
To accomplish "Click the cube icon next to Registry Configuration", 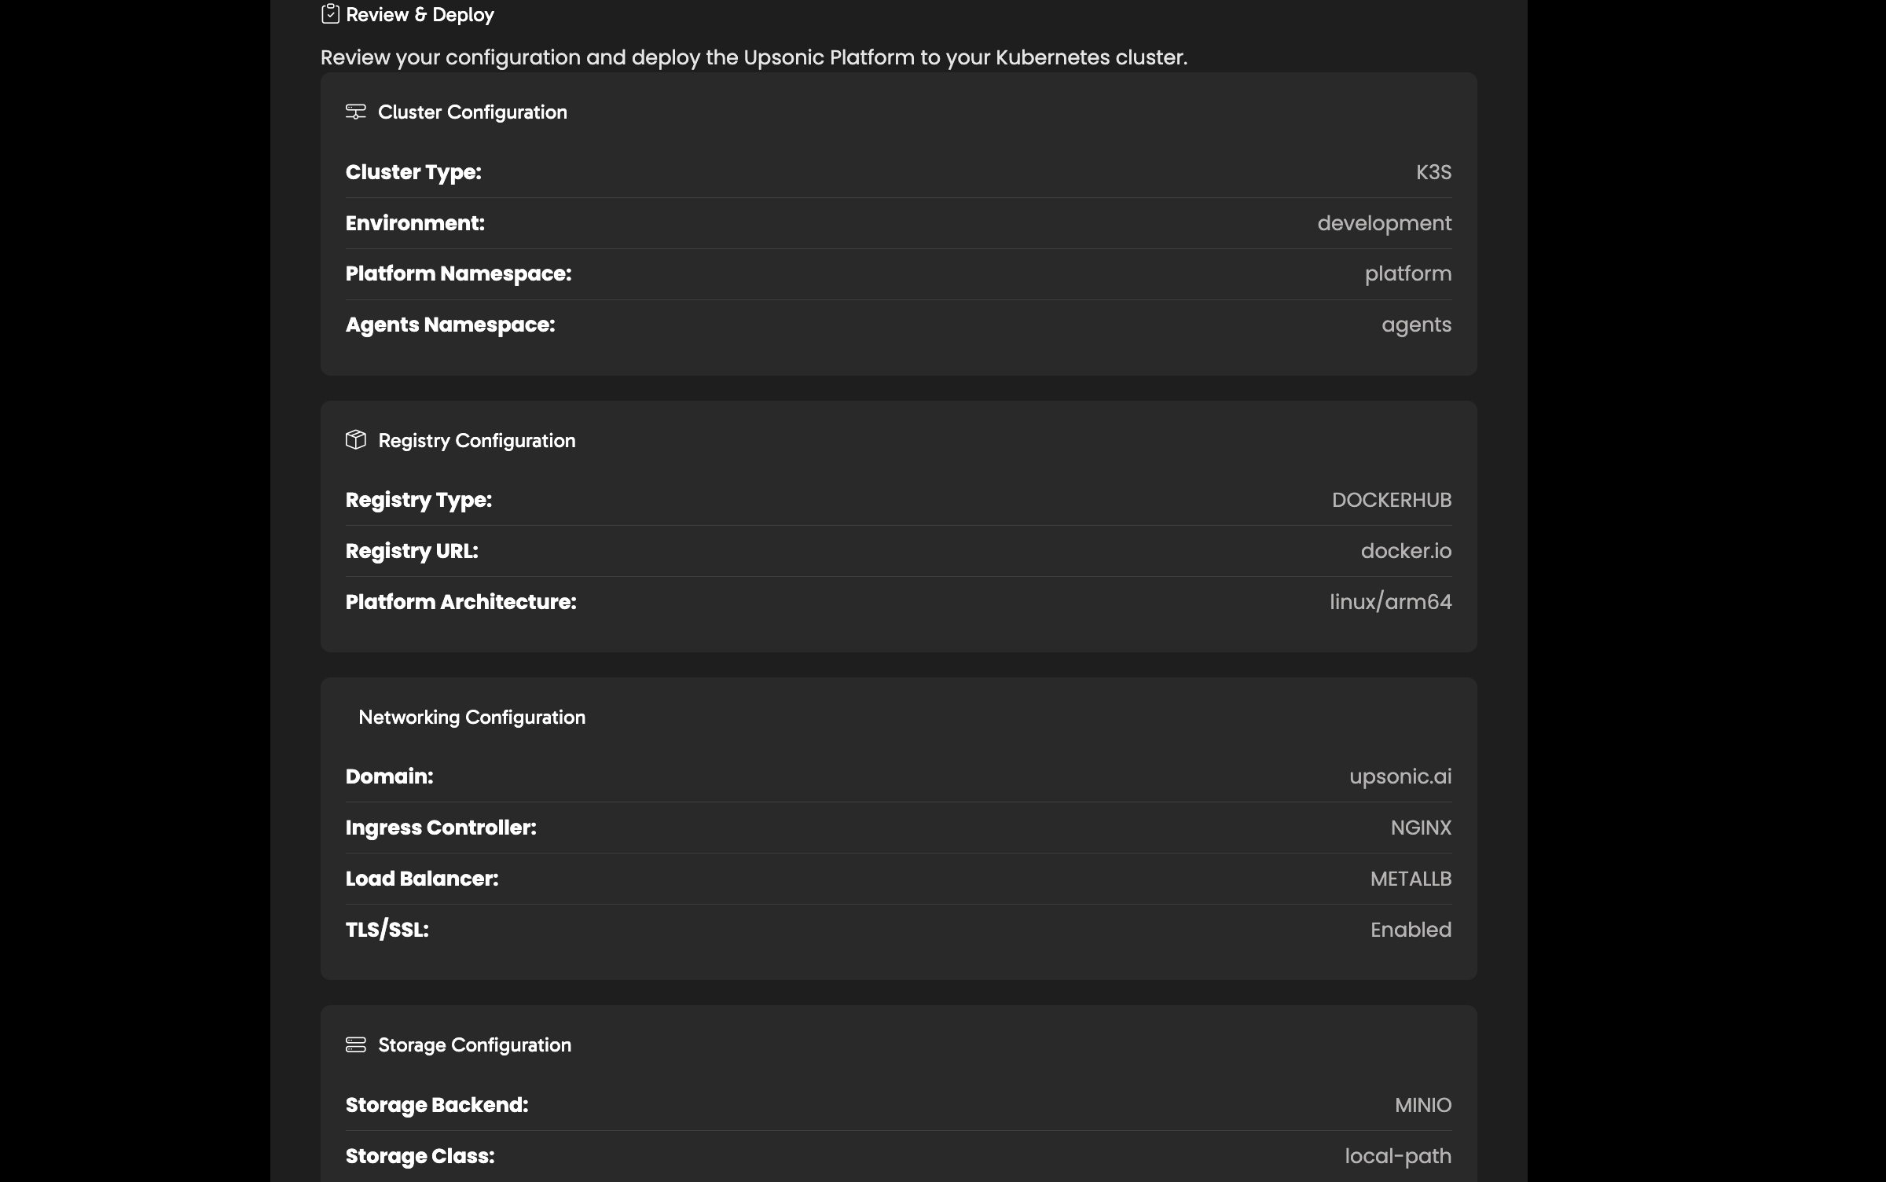I will click(358, 440).
